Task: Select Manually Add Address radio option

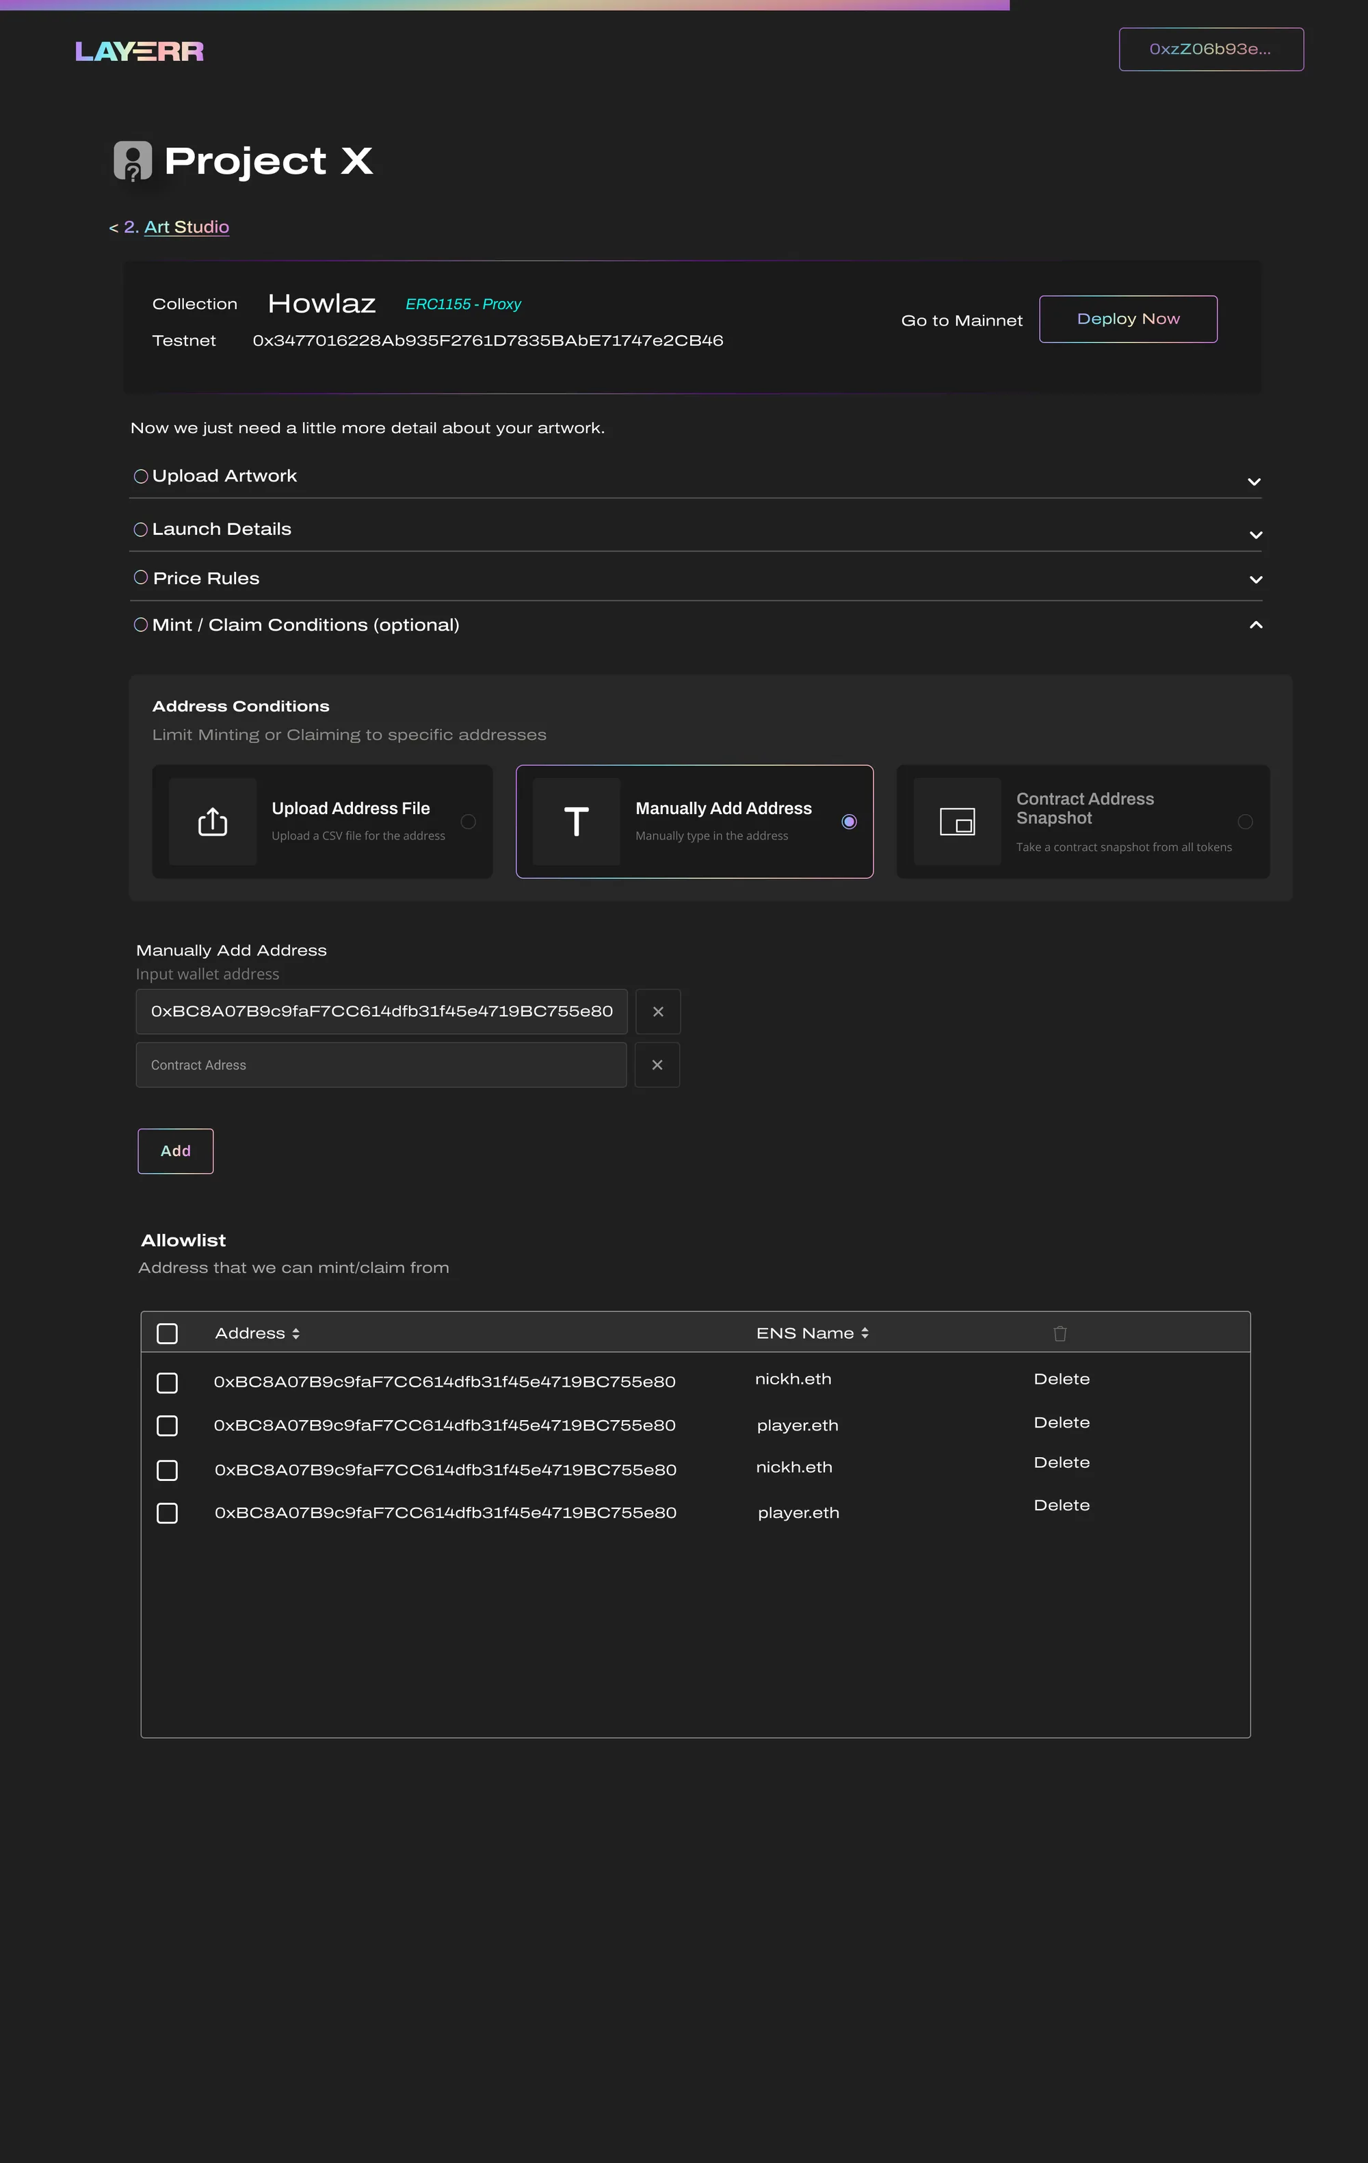Action: (x=849, y=821)
